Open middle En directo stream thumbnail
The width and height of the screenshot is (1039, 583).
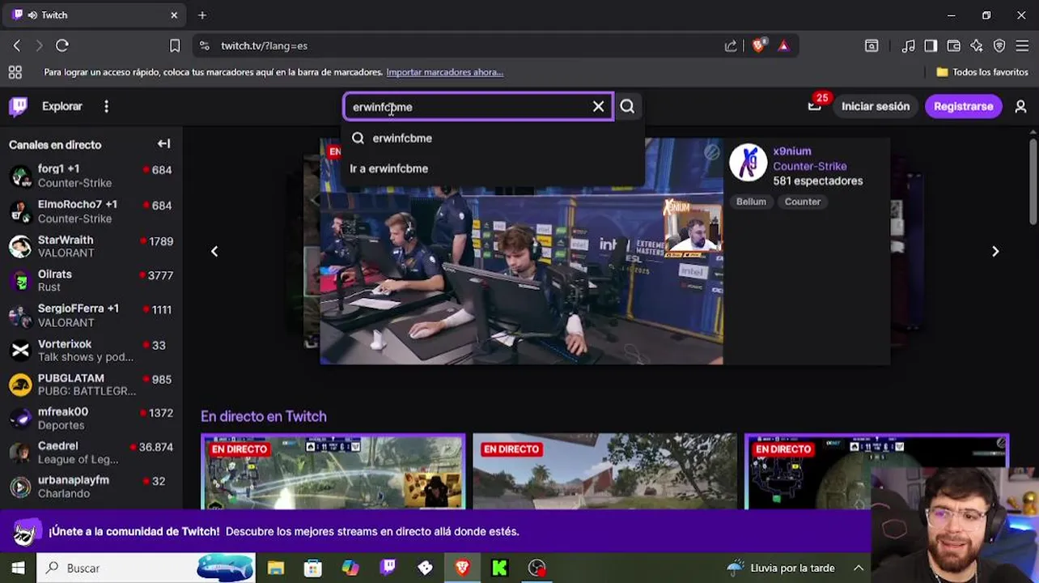click(x=604, y=472)
